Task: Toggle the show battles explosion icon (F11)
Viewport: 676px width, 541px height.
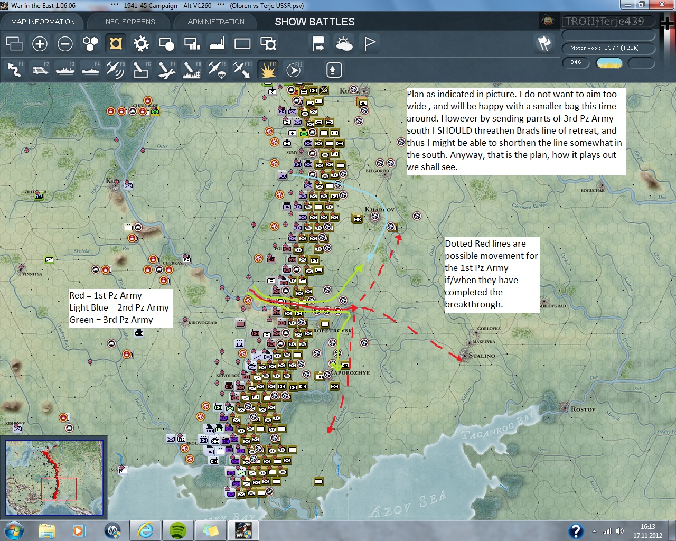Action: point(268,70)
